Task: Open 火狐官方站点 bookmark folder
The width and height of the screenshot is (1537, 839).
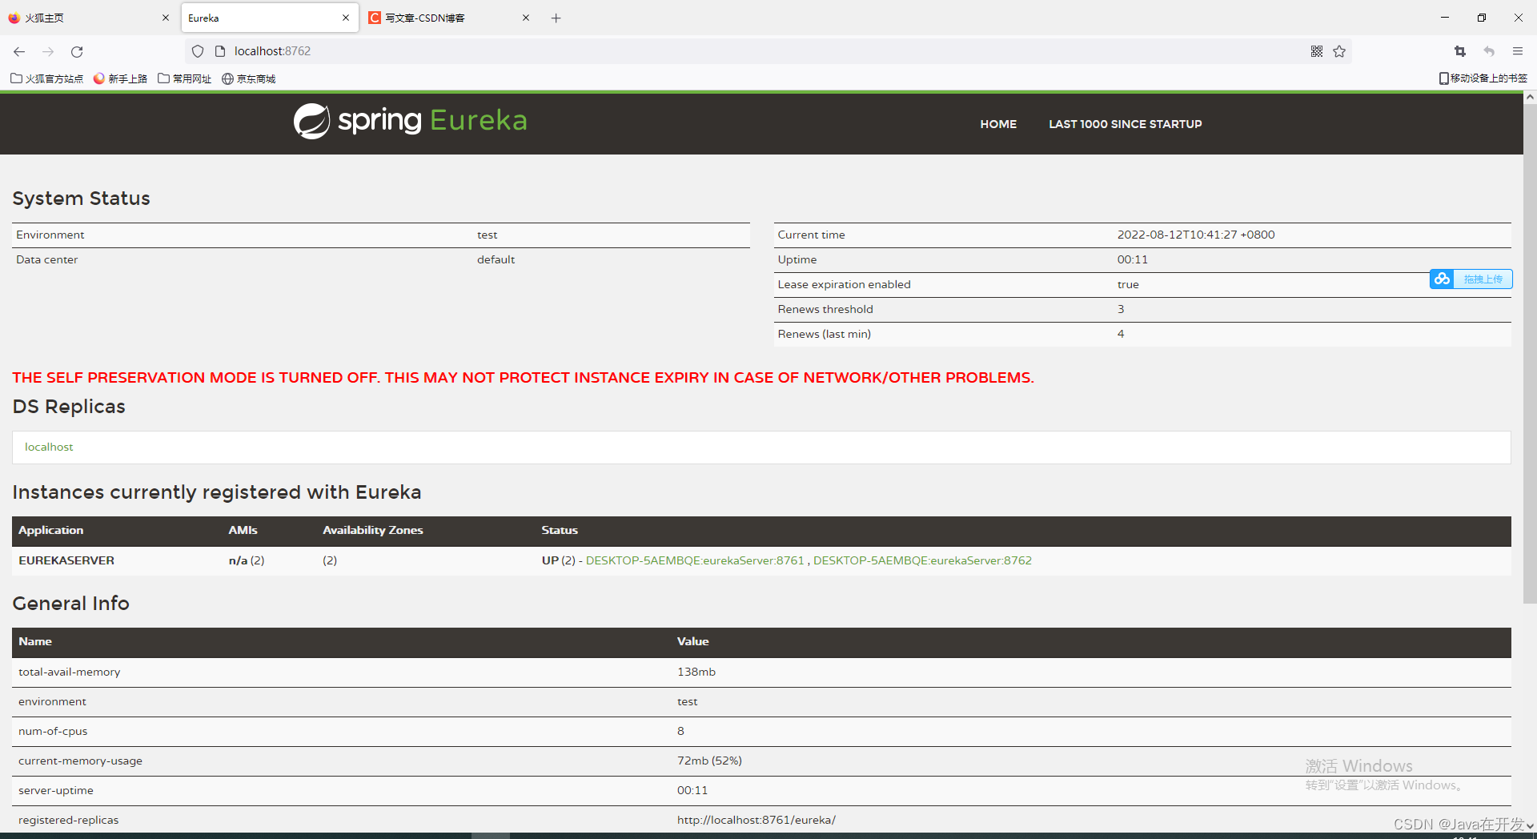Action: pyautogui.click(x=47, y=78)
